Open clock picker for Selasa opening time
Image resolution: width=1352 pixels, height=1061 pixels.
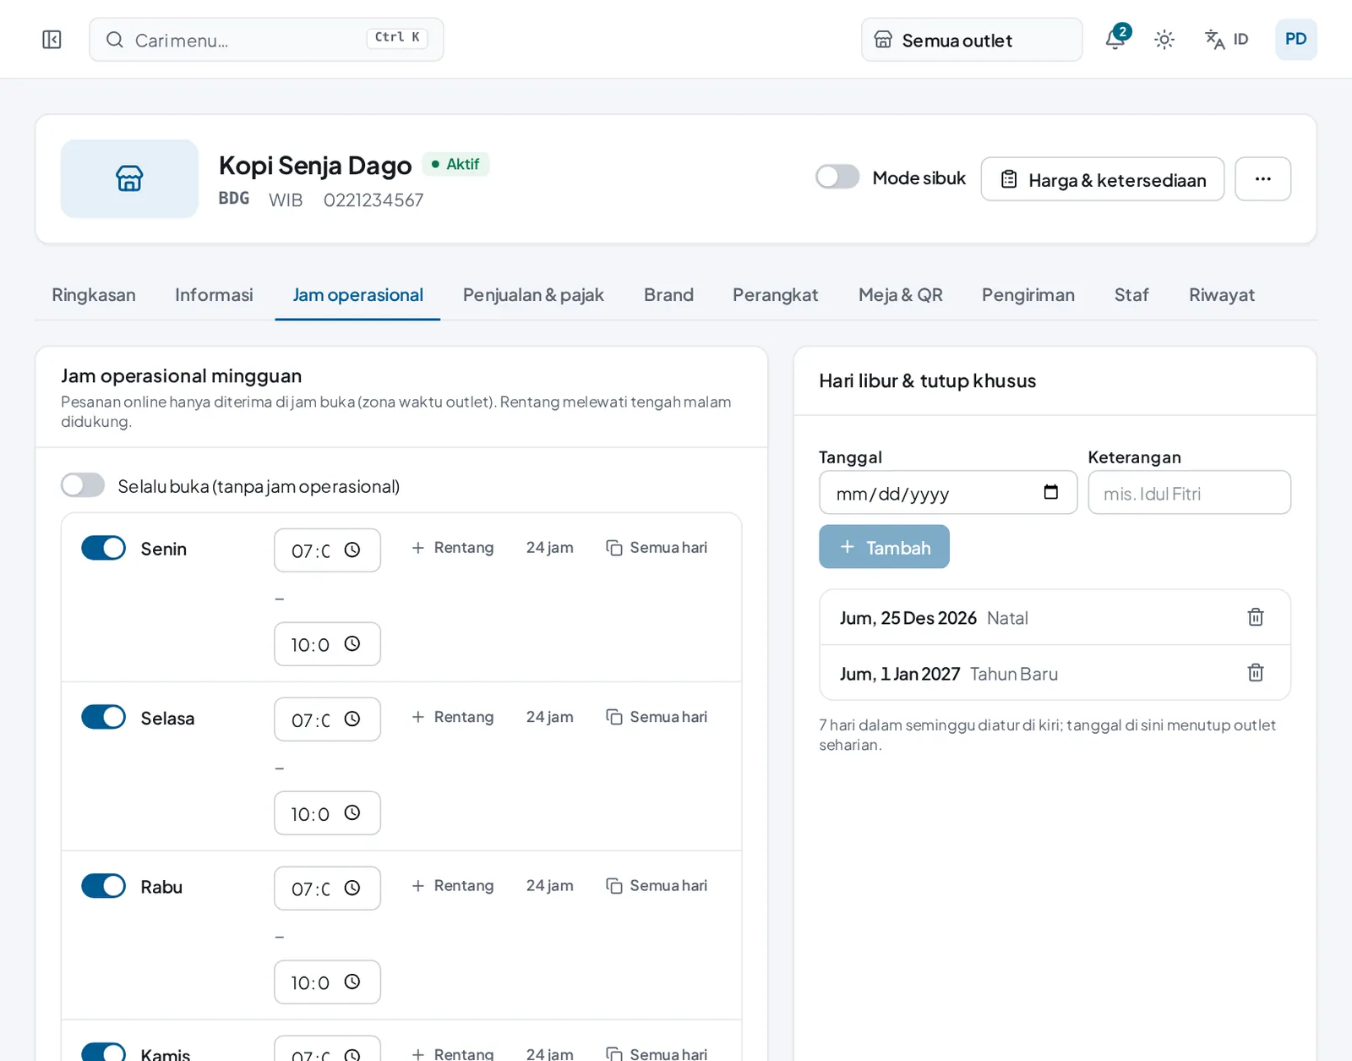coord(352,719)
